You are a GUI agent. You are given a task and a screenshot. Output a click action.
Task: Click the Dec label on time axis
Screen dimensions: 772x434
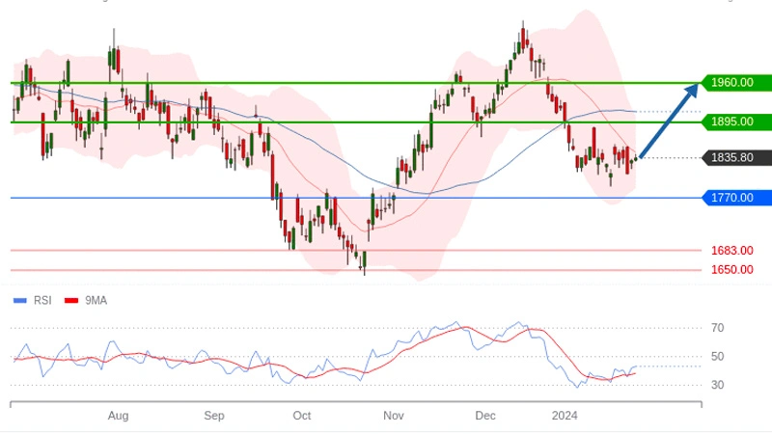[484, 416]
